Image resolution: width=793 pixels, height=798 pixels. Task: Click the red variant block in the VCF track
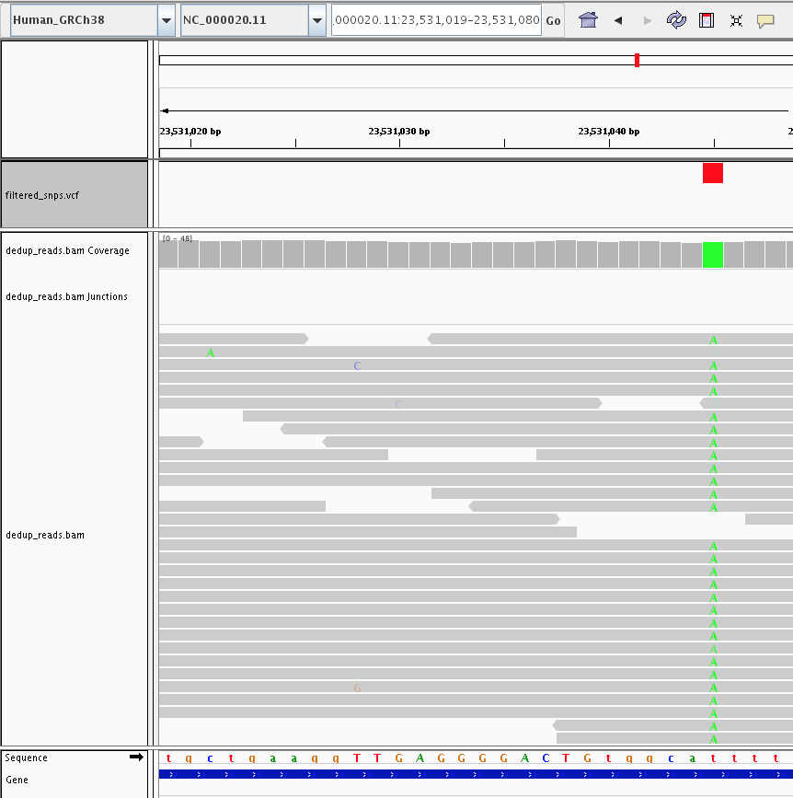pos(713,173)
